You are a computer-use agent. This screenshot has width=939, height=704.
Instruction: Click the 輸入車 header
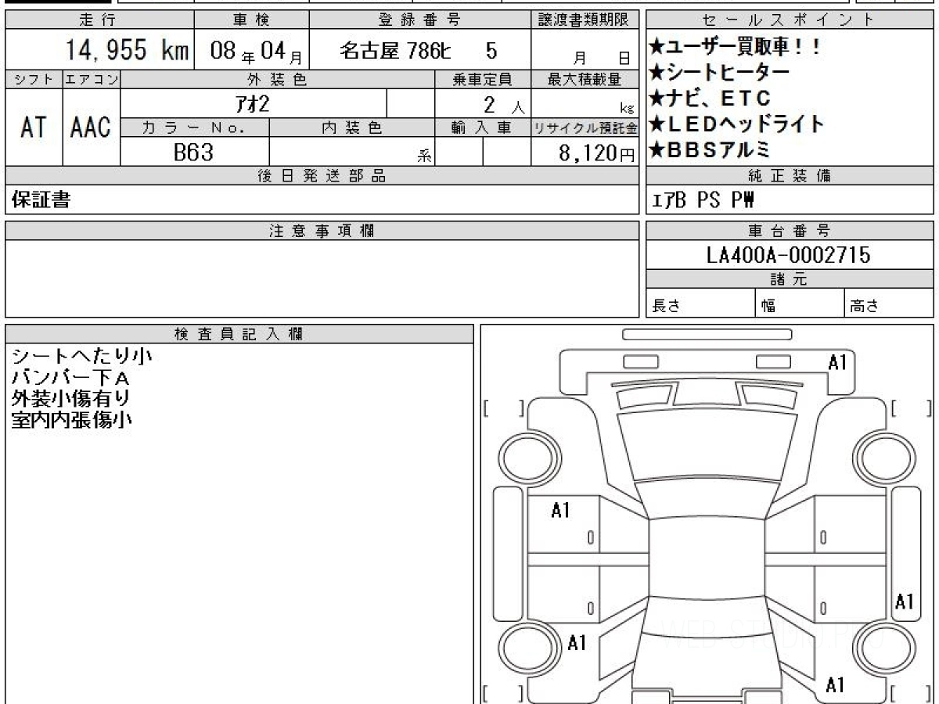(483, 128)
